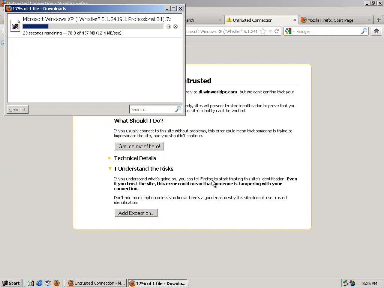Click the warning icon on Untrusted Connection tab
Screen dimensions: 384x288
tap(229, 20)
